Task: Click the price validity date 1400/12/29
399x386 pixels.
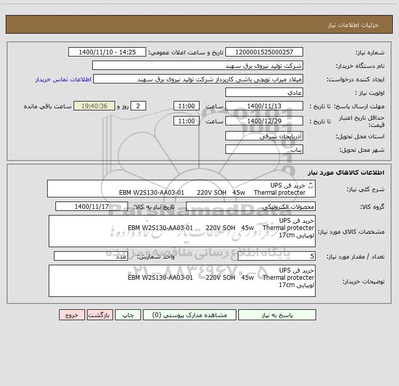Action: click(x=264, y=121)
